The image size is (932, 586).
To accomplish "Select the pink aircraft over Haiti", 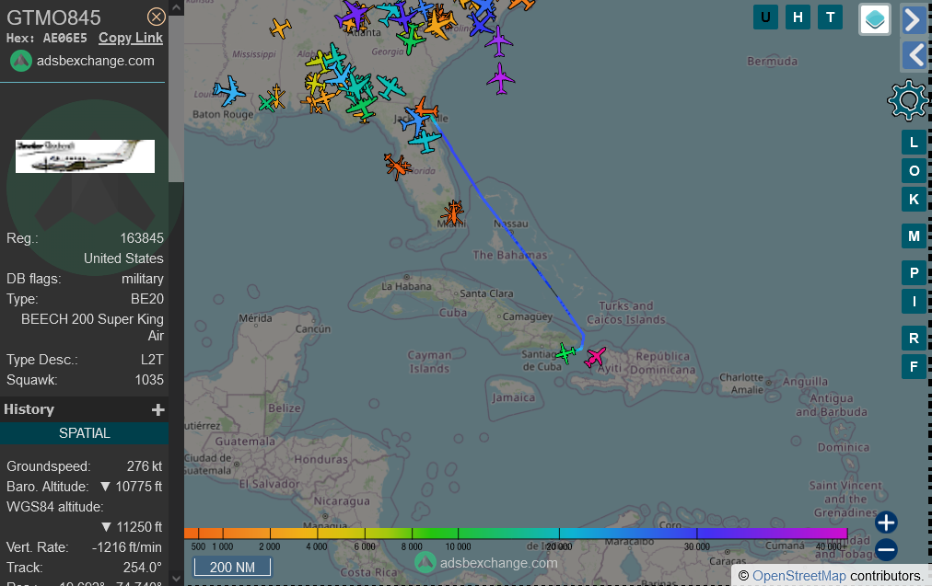I will click(595, 358).
